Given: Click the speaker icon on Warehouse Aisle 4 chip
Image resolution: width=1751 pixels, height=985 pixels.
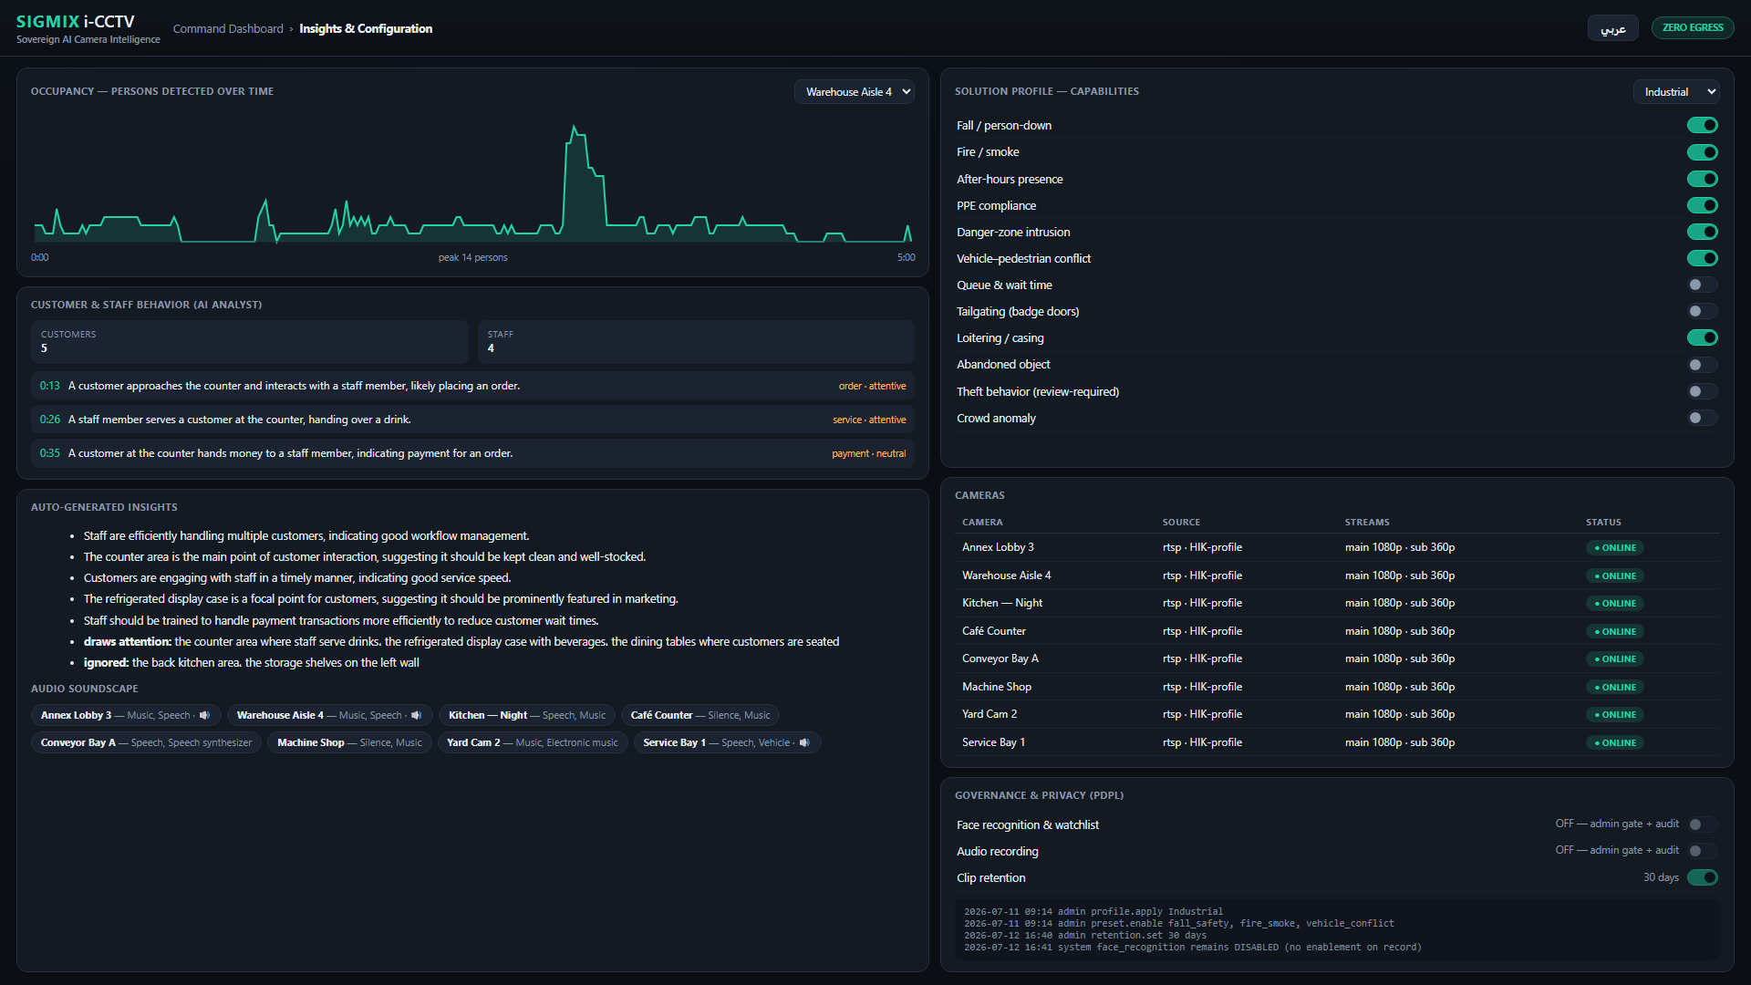Looking at the screenshot, I should (417, 716).
